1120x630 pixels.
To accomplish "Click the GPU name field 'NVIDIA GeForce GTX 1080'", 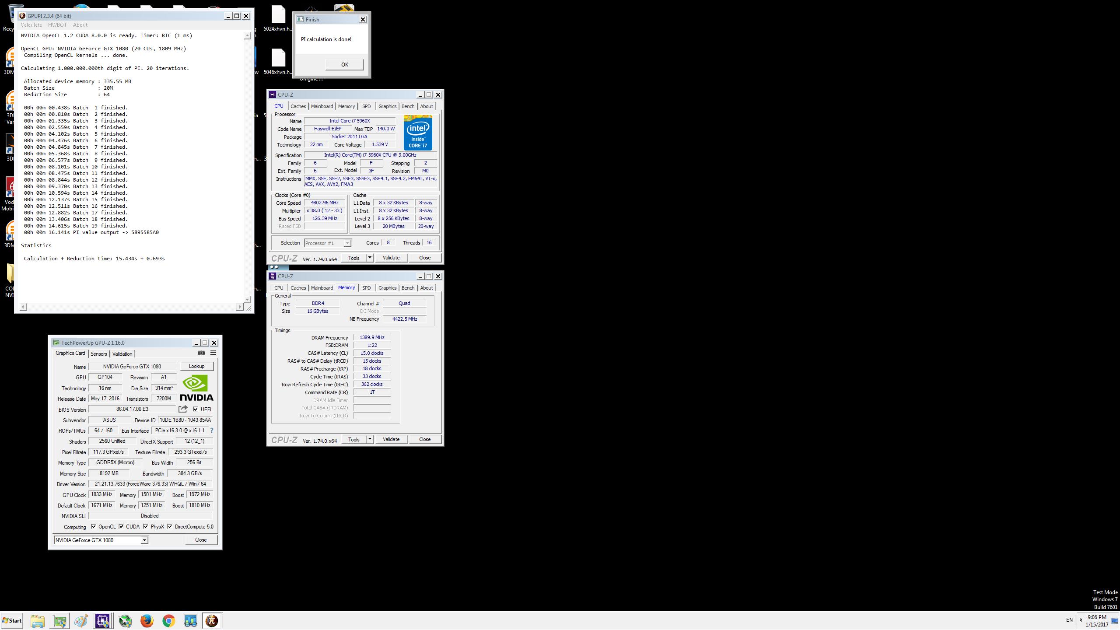I will tap(132, 367).
